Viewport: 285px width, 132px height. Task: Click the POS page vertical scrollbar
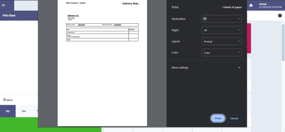tap(283, 43)
